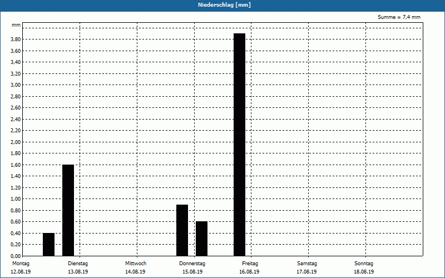This screenshot has width=445, height=278.
Task: Select the Monday 1,60 mm bar
Action: 68,210
